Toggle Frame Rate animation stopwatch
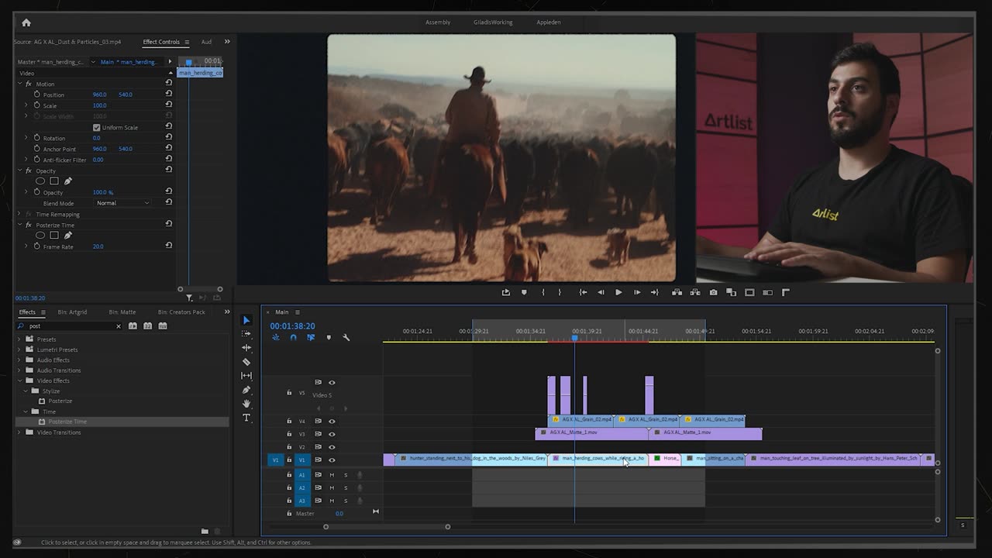 (36, 246)
